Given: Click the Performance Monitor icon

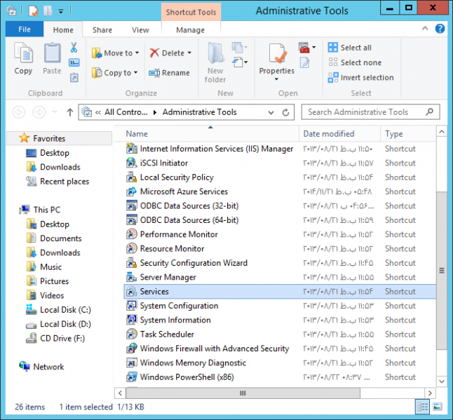Looking at the screenshot, I should tap(132, 234).
